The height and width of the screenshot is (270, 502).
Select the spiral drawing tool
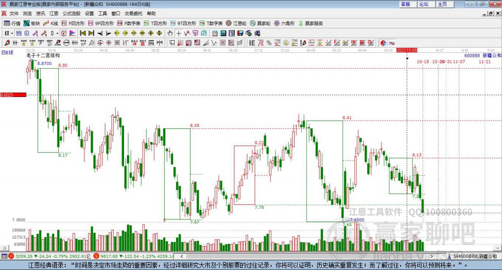pos(50,43)
